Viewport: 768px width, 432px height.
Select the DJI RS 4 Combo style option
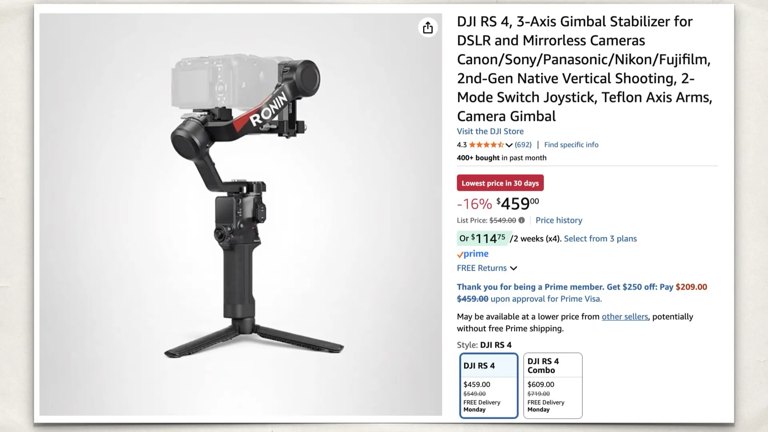point(553,386)
